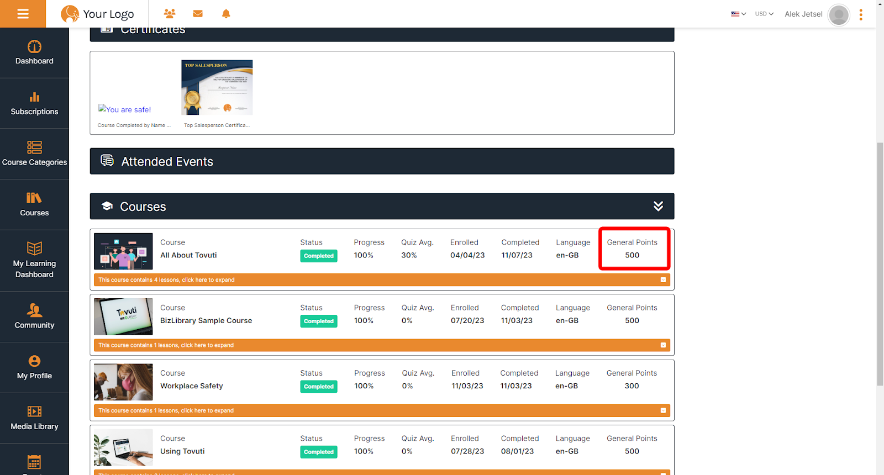Click the page vertical scrollbar
The image size is (884, 475).
880,264
